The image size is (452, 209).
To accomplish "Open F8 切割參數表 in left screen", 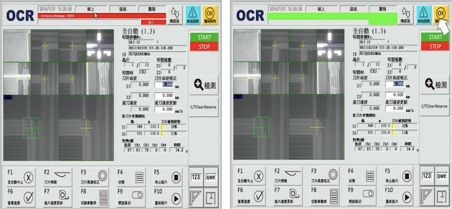I will point(94,197).
